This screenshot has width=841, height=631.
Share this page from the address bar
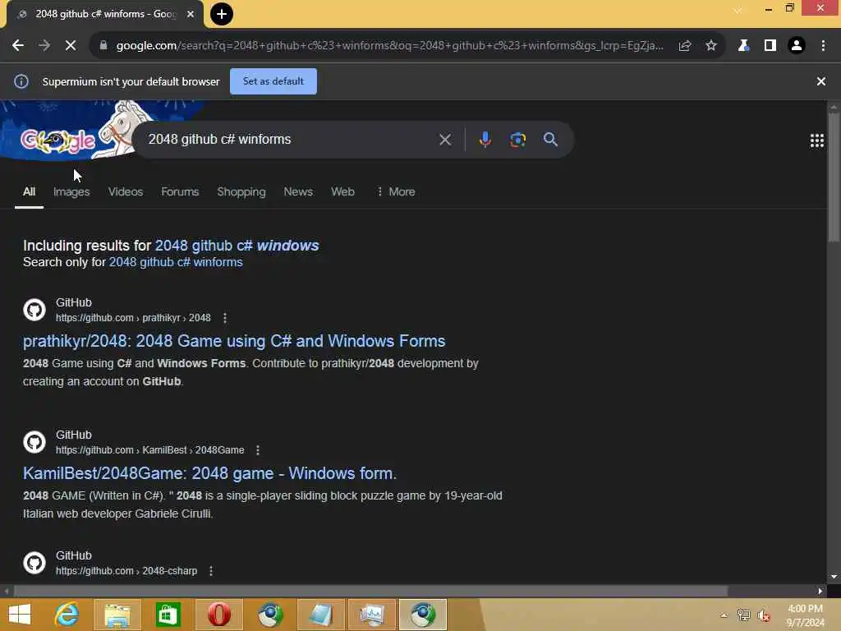[x=684, y=46]
